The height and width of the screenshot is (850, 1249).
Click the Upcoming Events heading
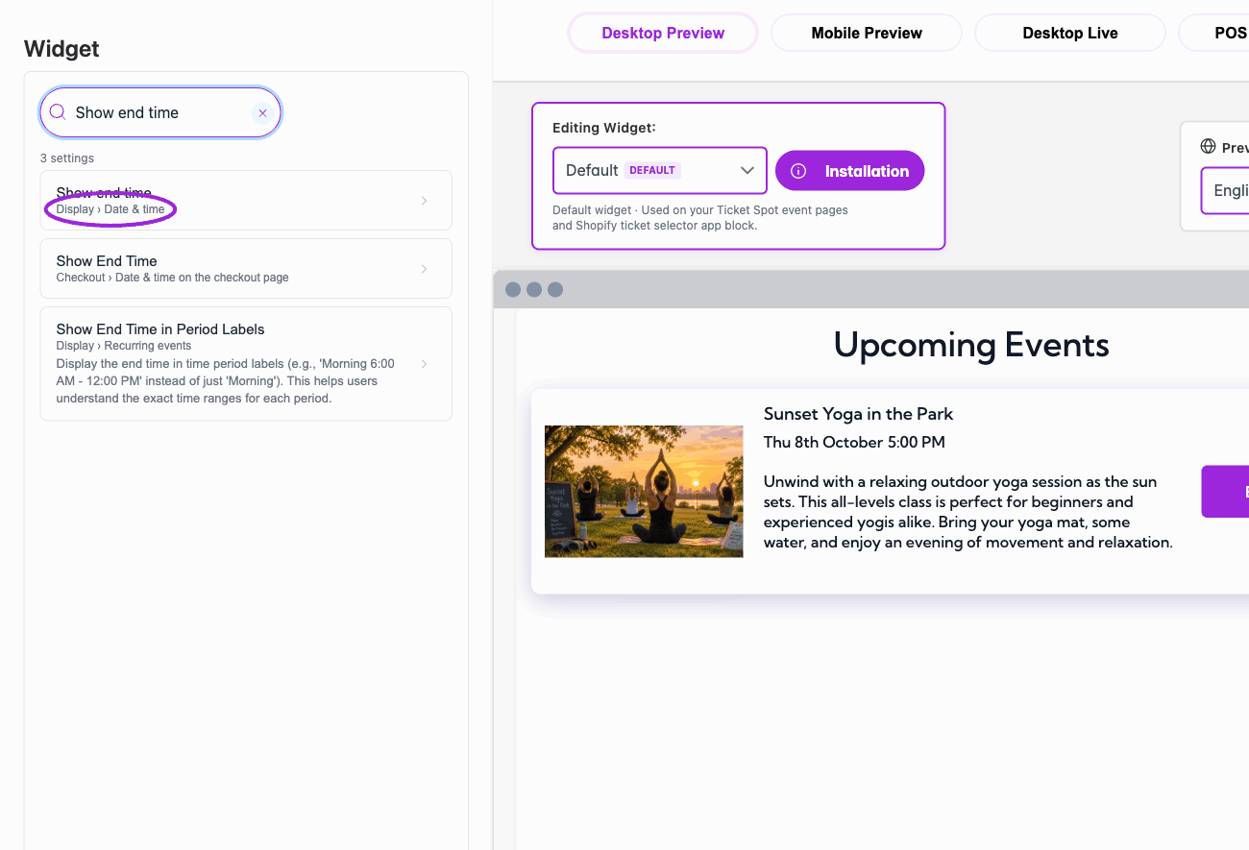[x=971, y=345]
